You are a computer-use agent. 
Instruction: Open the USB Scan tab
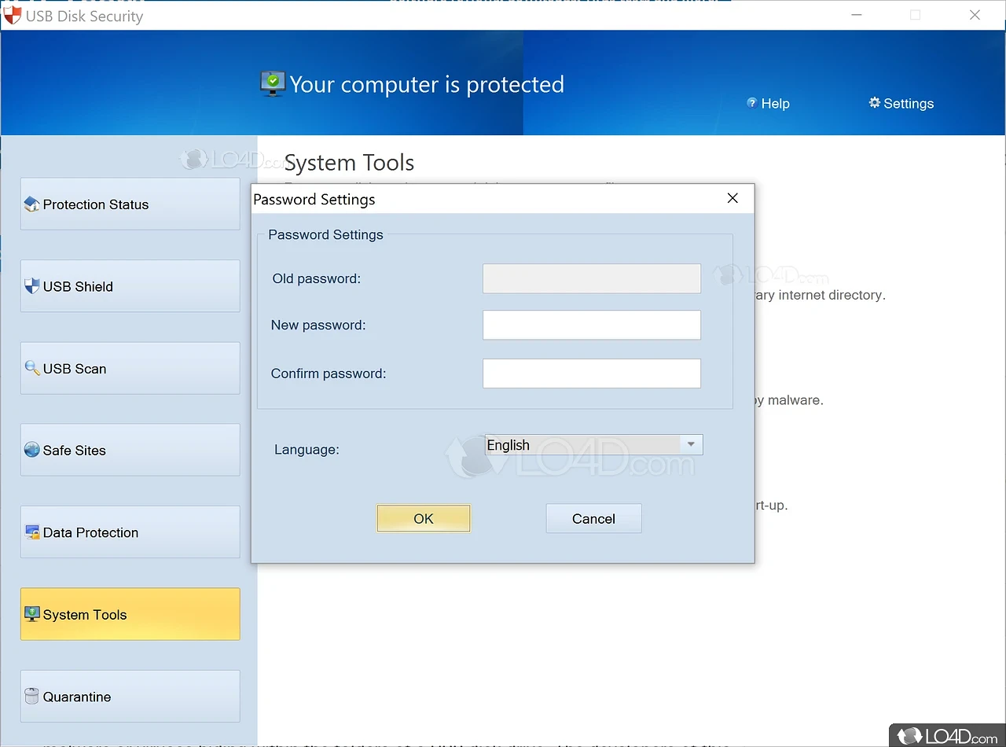tap(130, 368)
